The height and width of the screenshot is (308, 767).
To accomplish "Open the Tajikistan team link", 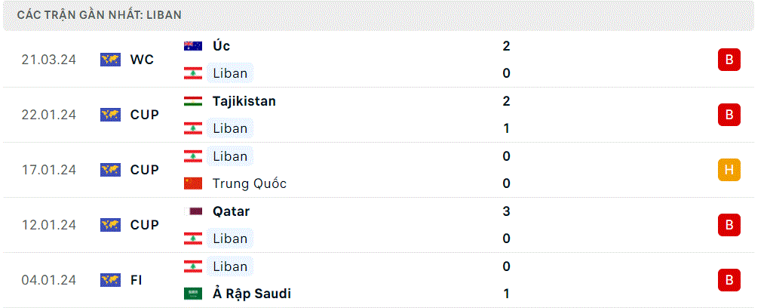I will (x=244, y=101).
